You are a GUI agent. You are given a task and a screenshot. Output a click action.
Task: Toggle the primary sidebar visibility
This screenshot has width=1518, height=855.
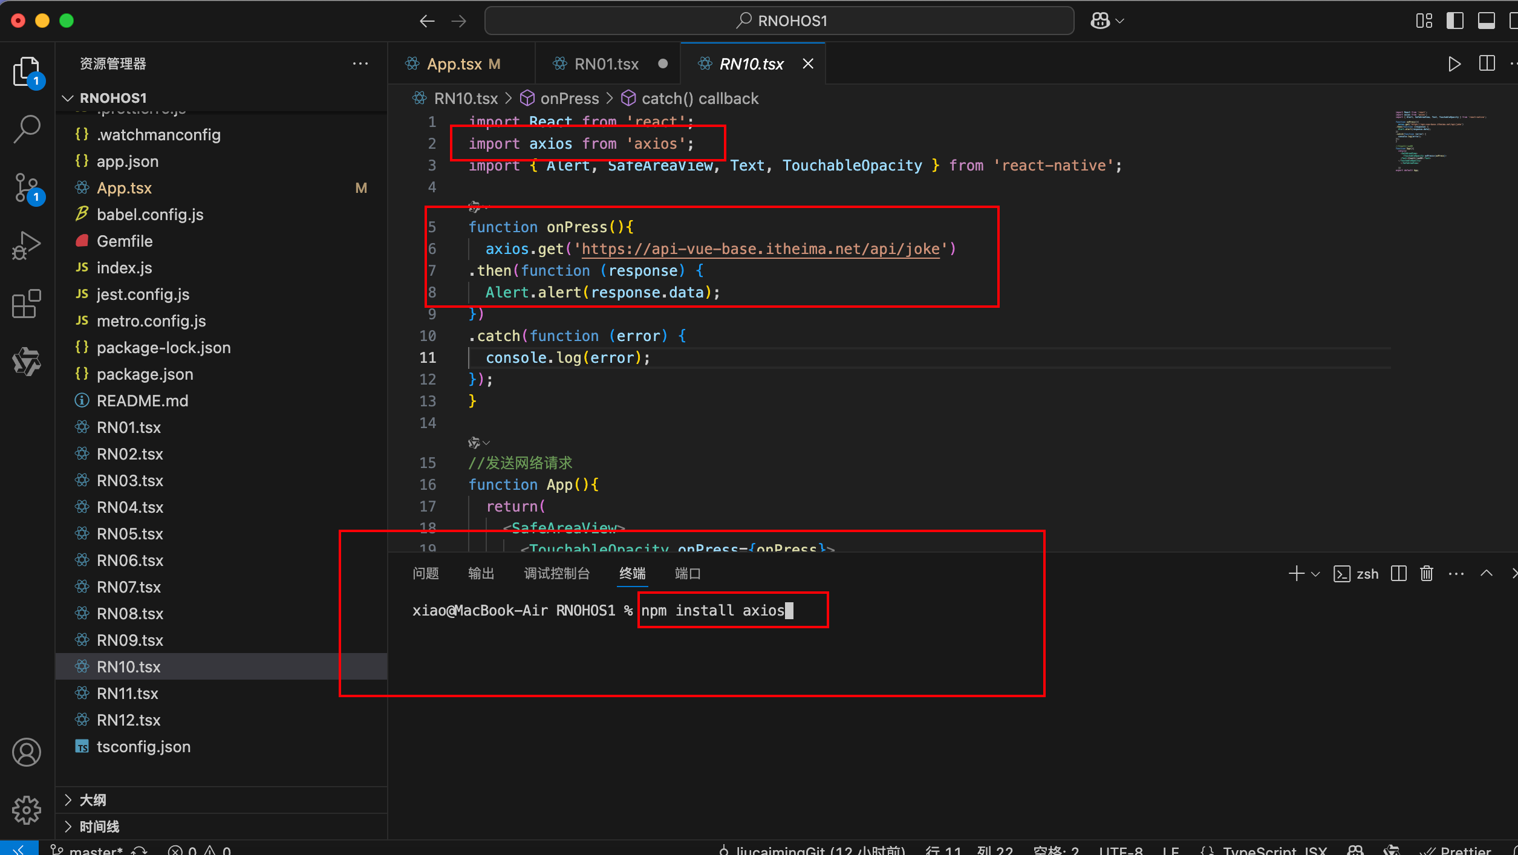tap(1455, 21)
